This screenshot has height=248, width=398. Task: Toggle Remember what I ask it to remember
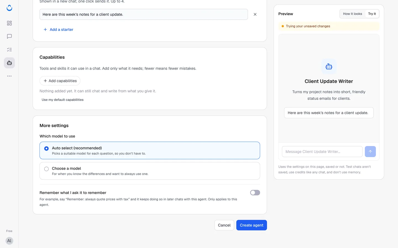pos(255,193)
